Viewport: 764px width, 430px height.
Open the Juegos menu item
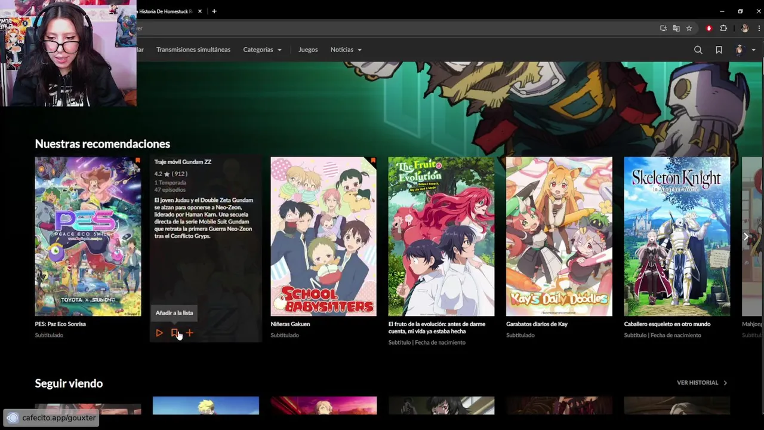(x=308, y=50)
